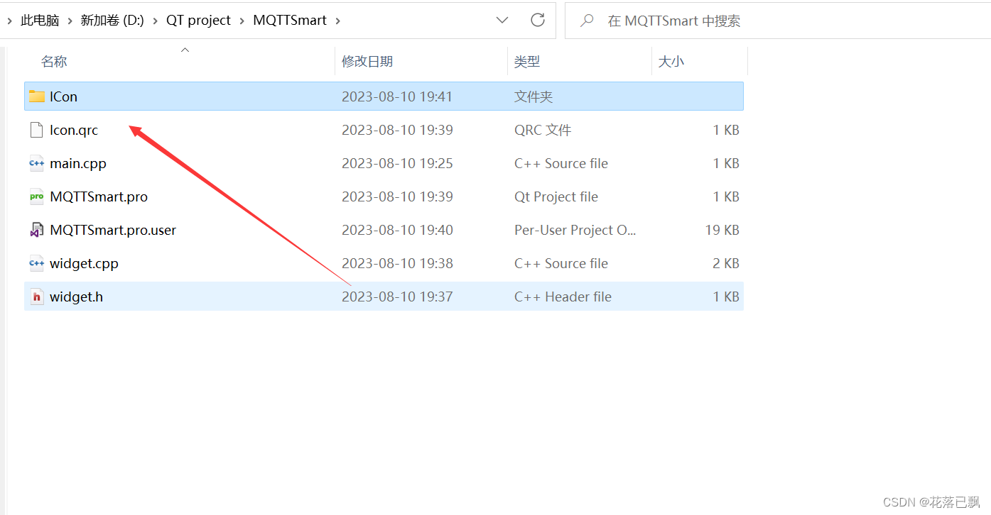The width and height of the screenshot is (991, 515).
Task: Select the ICon folder icon
Action: coord(37,96)
